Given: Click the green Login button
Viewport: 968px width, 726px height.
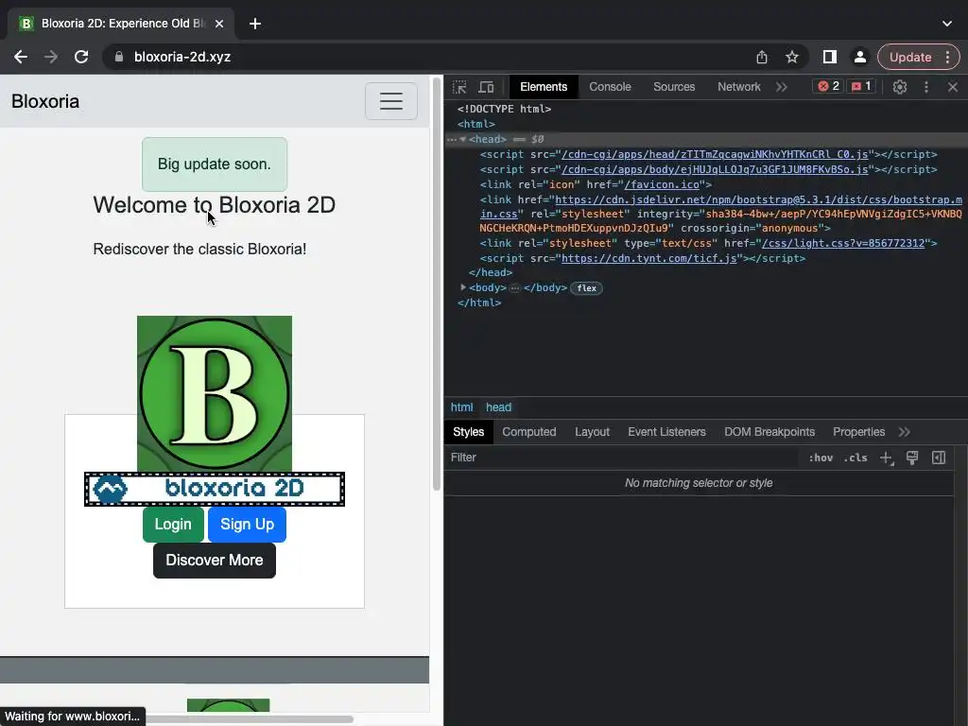Looking at the screenshot, I should [173, 525].
